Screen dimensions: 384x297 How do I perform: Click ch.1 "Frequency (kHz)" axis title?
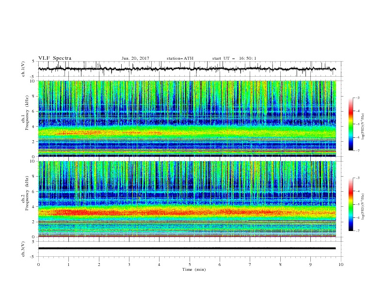(x=27, y=113)
